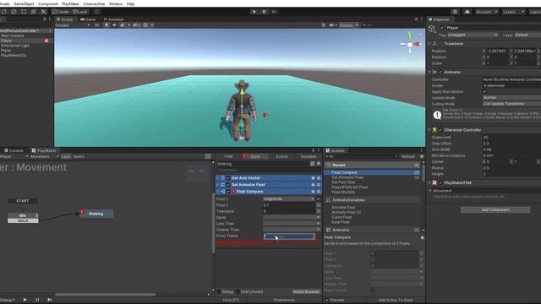Open the Cinemachine menu

click(94, 3)
